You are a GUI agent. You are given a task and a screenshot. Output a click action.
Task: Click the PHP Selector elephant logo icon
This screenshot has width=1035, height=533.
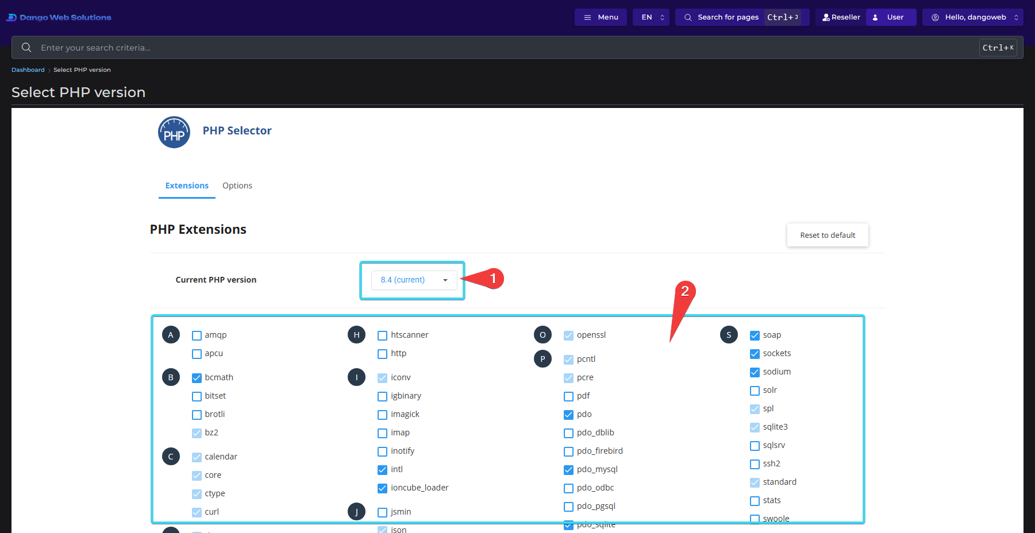click(174, 132)
